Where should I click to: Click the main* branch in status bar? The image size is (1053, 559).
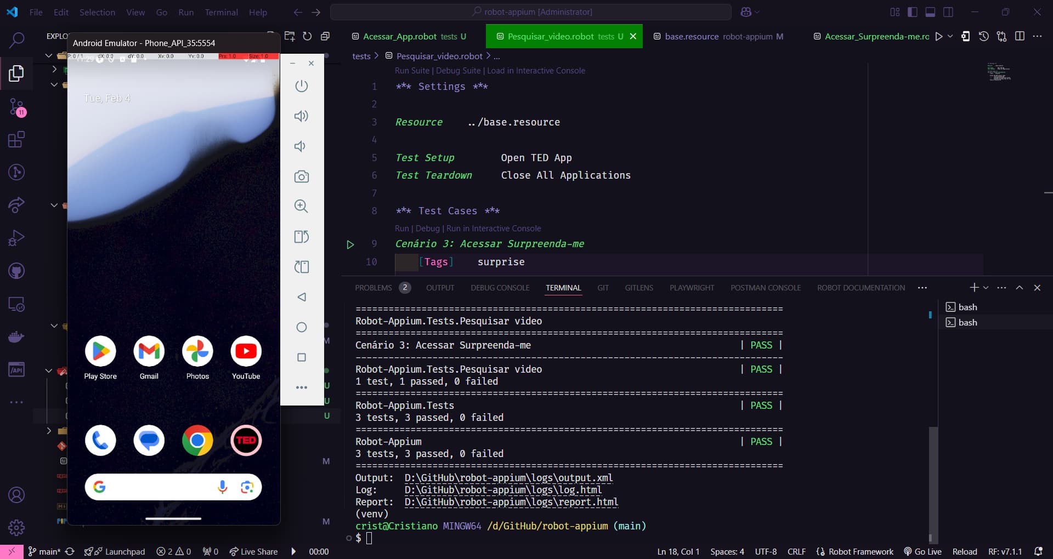click(x=44, y=551)
